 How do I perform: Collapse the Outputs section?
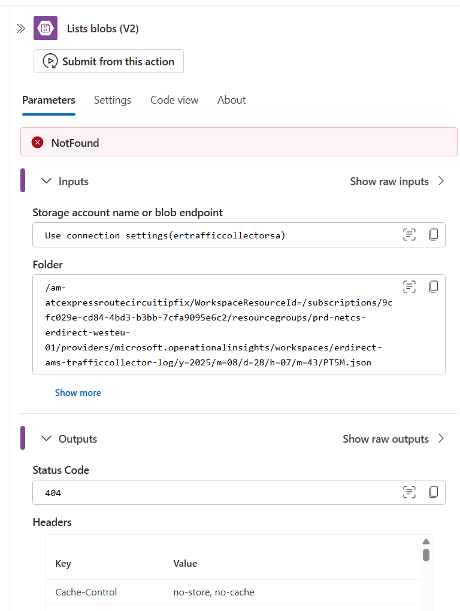click(x=47, y=438)
